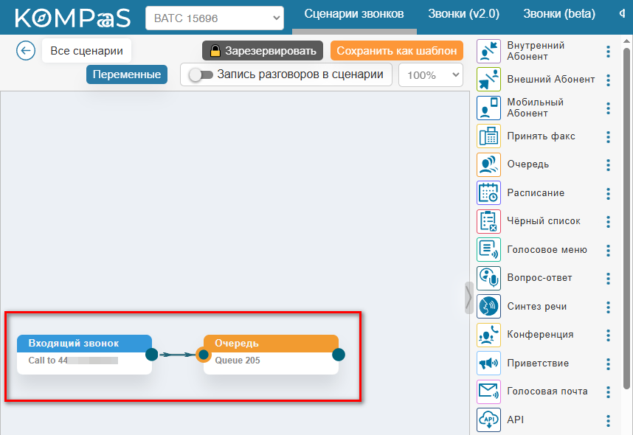Open the Переменные button
Viewport: 633px width, 435px height.
tap(127, 74)
